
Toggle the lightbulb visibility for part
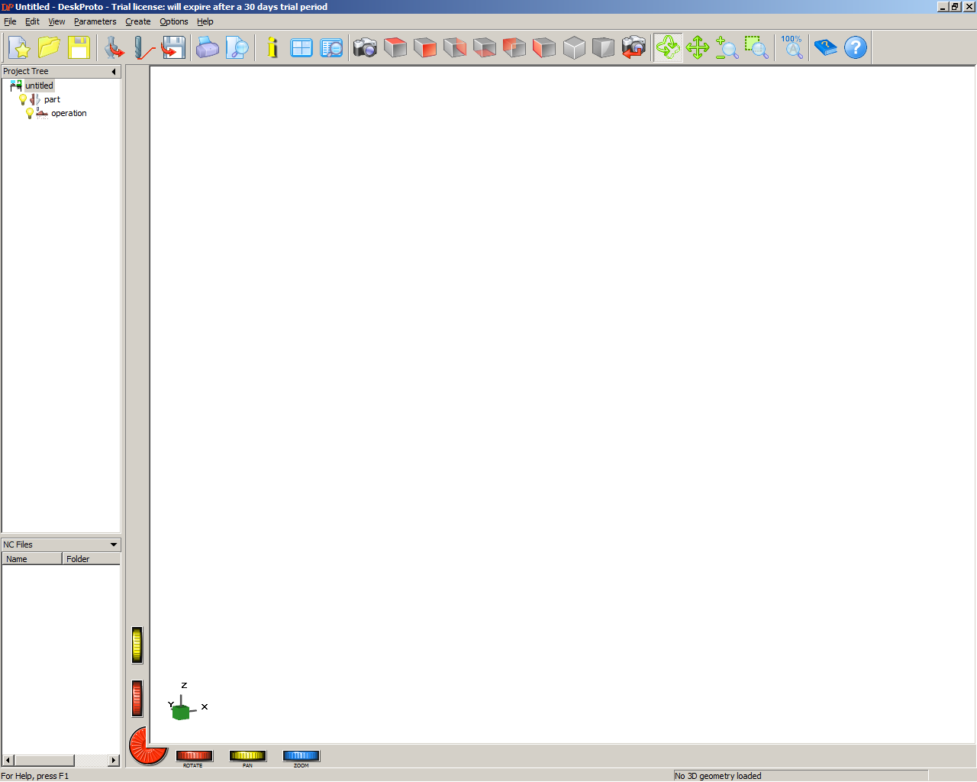[23, 99]
